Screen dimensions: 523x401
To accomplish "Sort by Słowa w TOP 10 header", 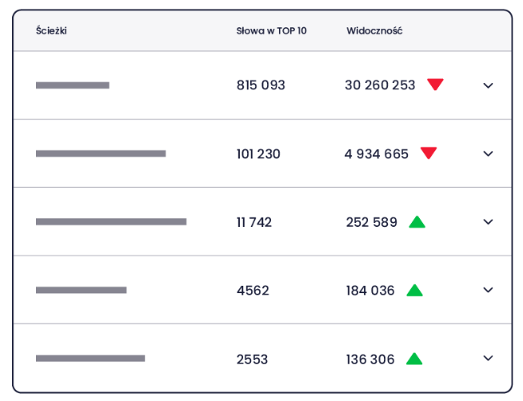I will pos(272,31).
